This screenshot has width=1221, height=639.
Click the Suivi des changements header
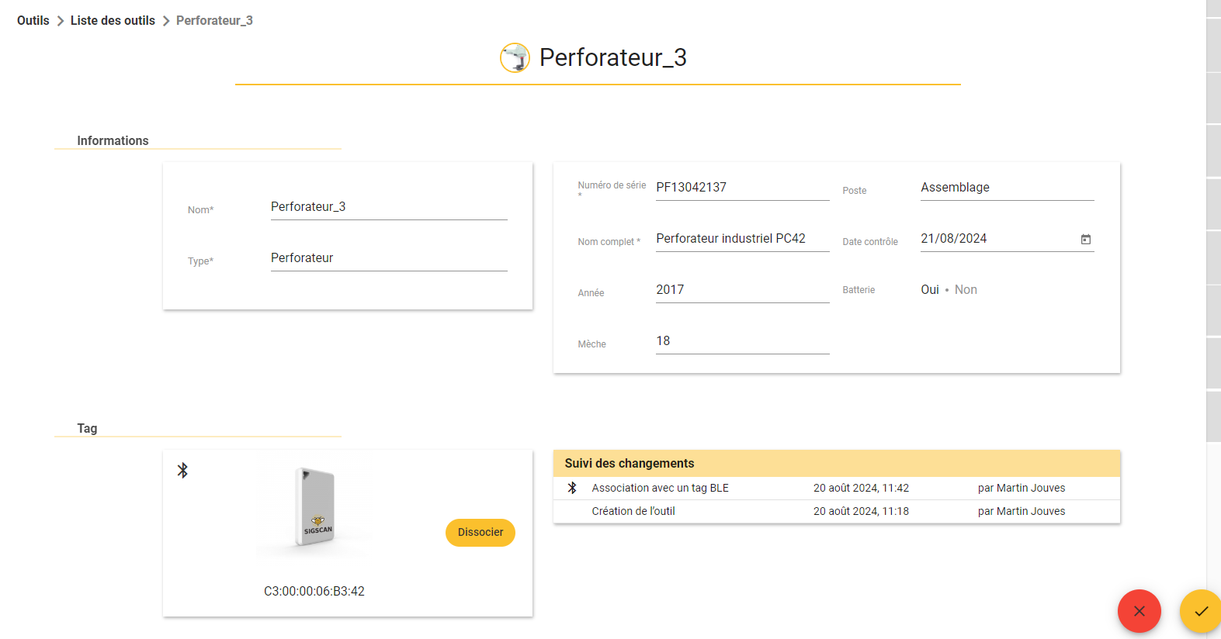pyautogui.click(x=837, y=464)
